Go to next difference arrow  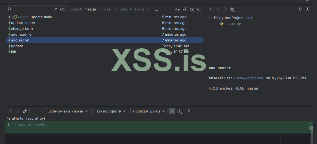pyautogui.click(x=18, y=111)
